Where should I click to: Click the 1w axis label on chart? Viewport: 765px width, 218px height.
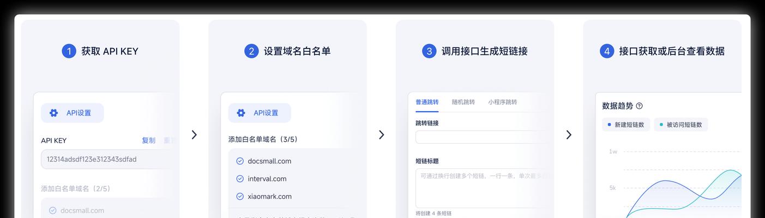(x=613, y=152)
